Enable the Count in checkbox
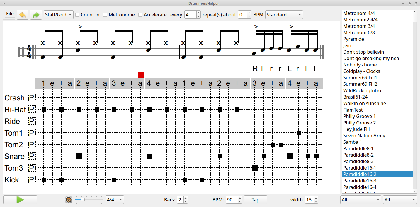The image size is (420, 207). tap(78, 15)
